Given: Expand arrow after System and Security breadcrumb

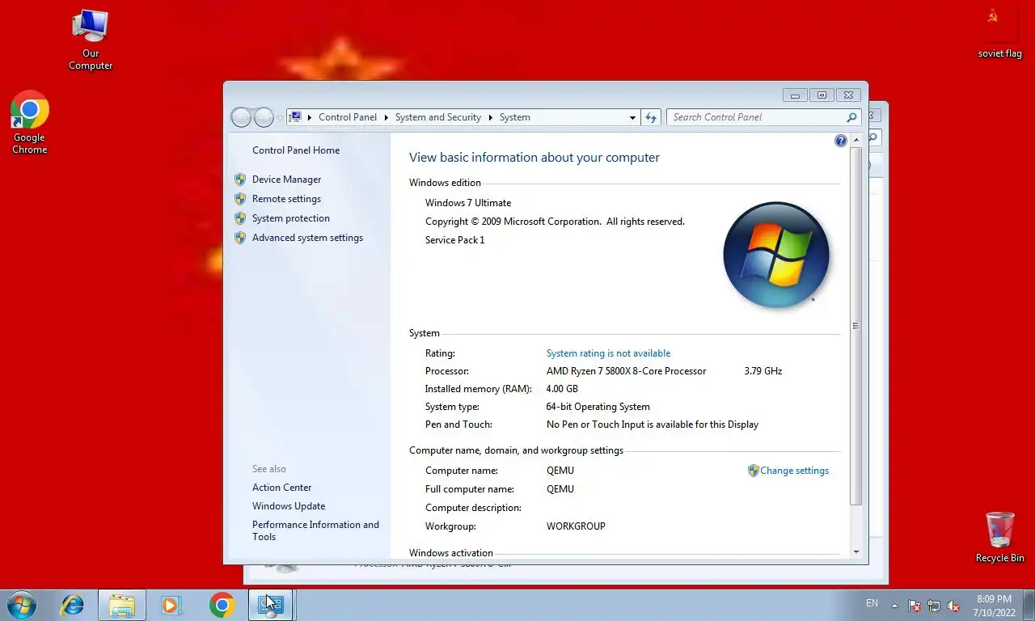Looking at the screenshot, I should pos(490,117).
